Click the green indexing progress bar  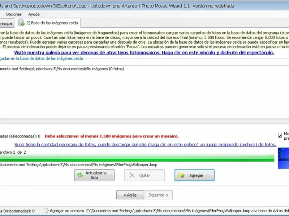pos(137,158)
